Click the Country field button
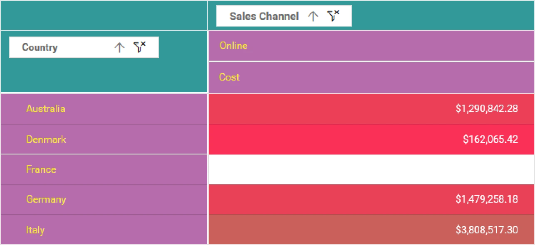 [x=40, y=47]
